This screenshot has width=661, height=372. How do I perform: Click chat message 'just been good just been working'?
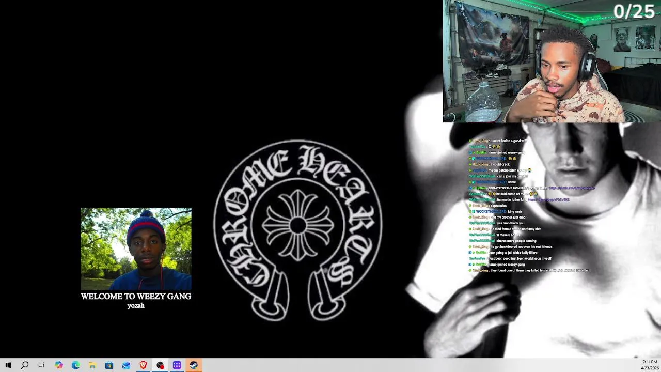coord(520,258)
